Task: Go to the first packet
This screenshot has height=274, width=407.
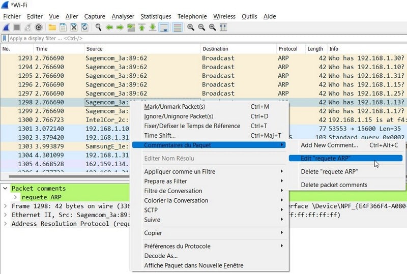Action: 142,27
